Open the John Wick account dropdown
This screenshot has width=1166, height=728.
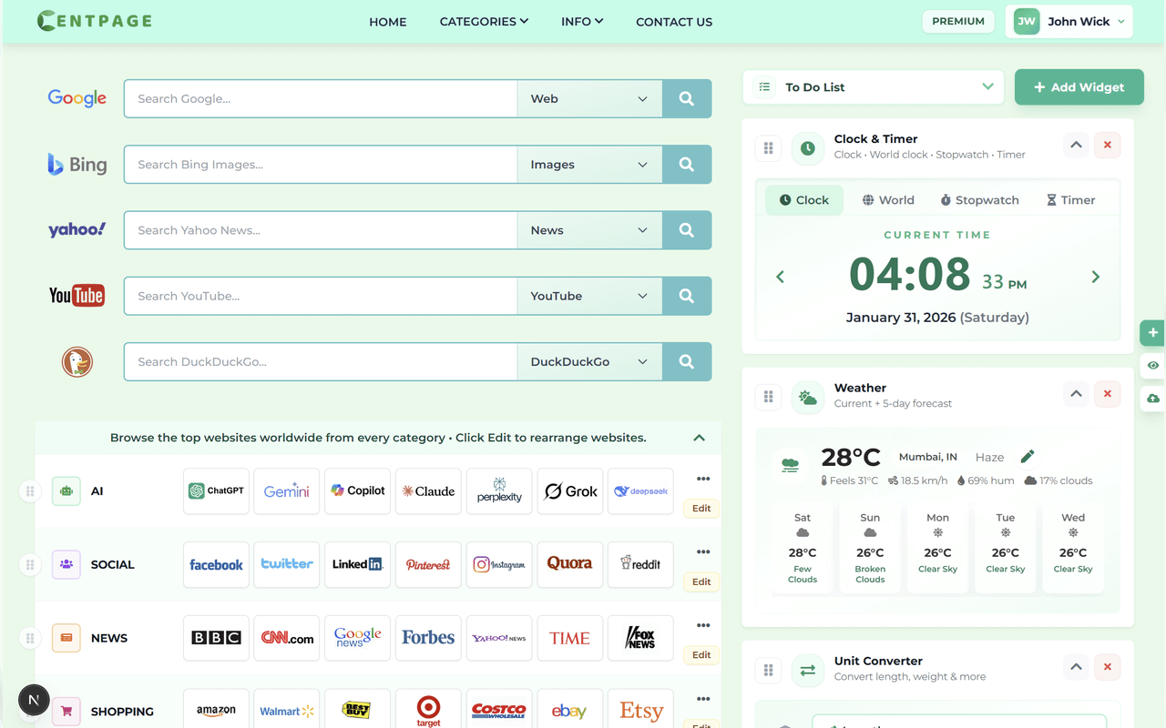pyautogui.click(x=1069, y=20)
